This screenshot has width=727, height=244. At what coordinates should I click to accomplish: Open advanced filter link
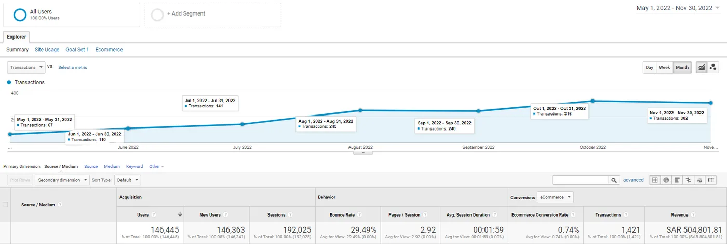[x=634, y=180]
